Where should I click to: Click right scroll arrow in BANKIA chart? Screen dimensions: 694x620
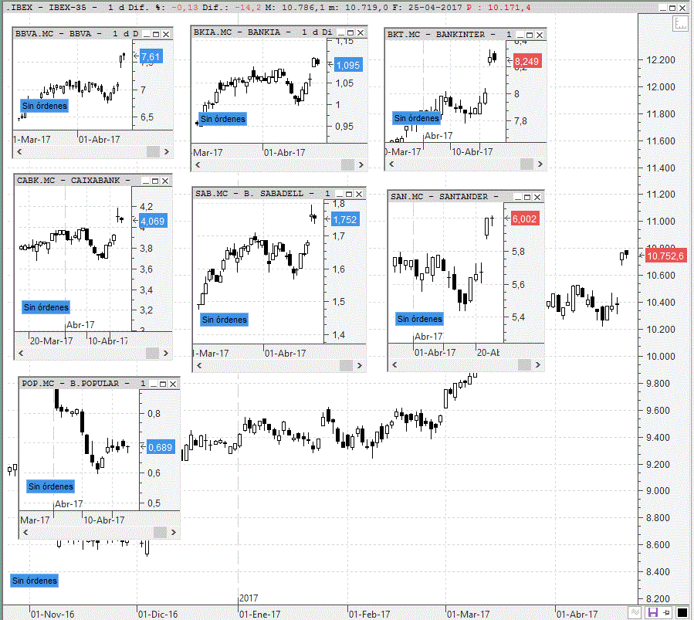(361, 164)
